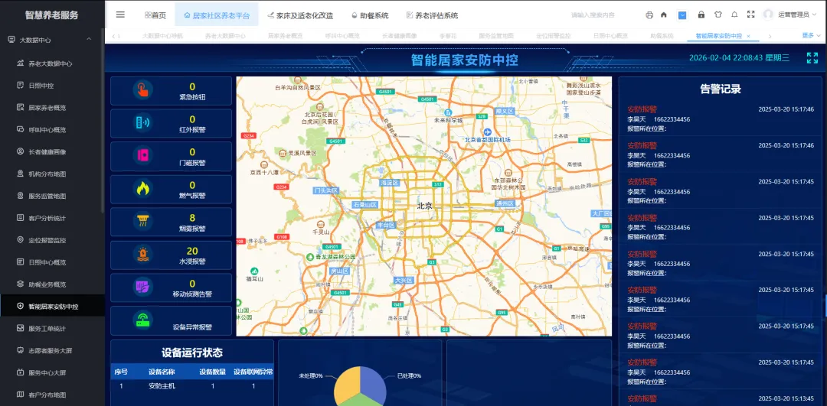Open 助餐系统 top menu
The width and height of the screenshot is (827, 406).
[x=371, y=15]
